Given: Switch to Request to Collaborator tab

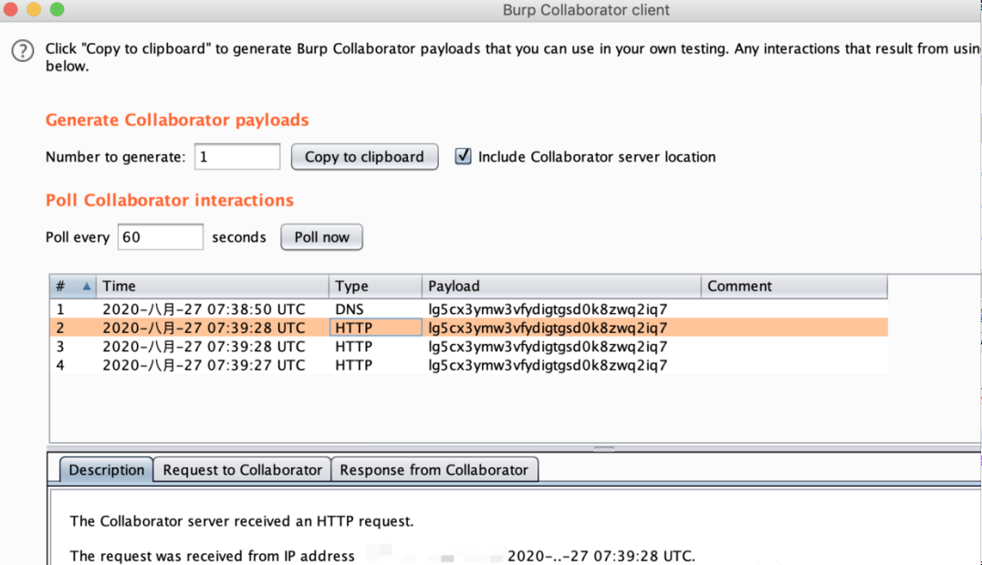Looking at the screenshot, I should [x=243, y=470].
